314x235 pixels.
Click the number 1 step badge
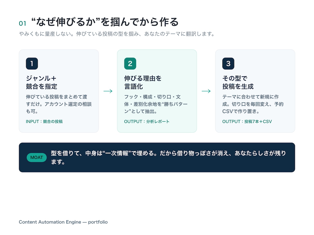32,64
